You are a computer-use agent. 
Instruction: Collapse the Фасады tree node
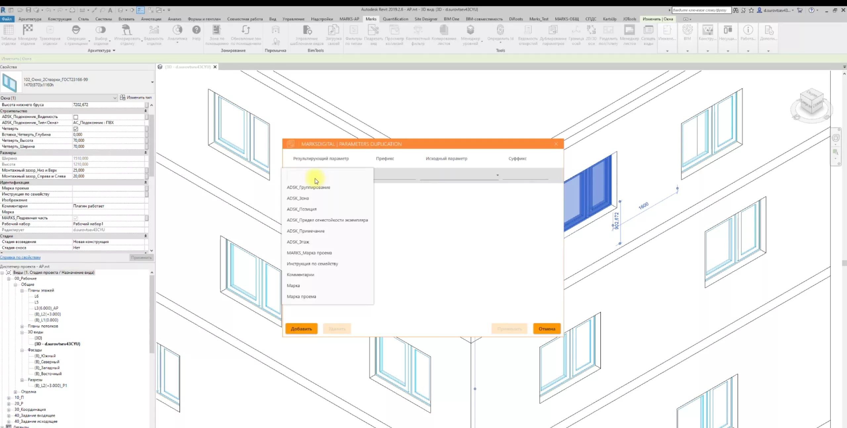pyautogui.click(x=22, y=350)
